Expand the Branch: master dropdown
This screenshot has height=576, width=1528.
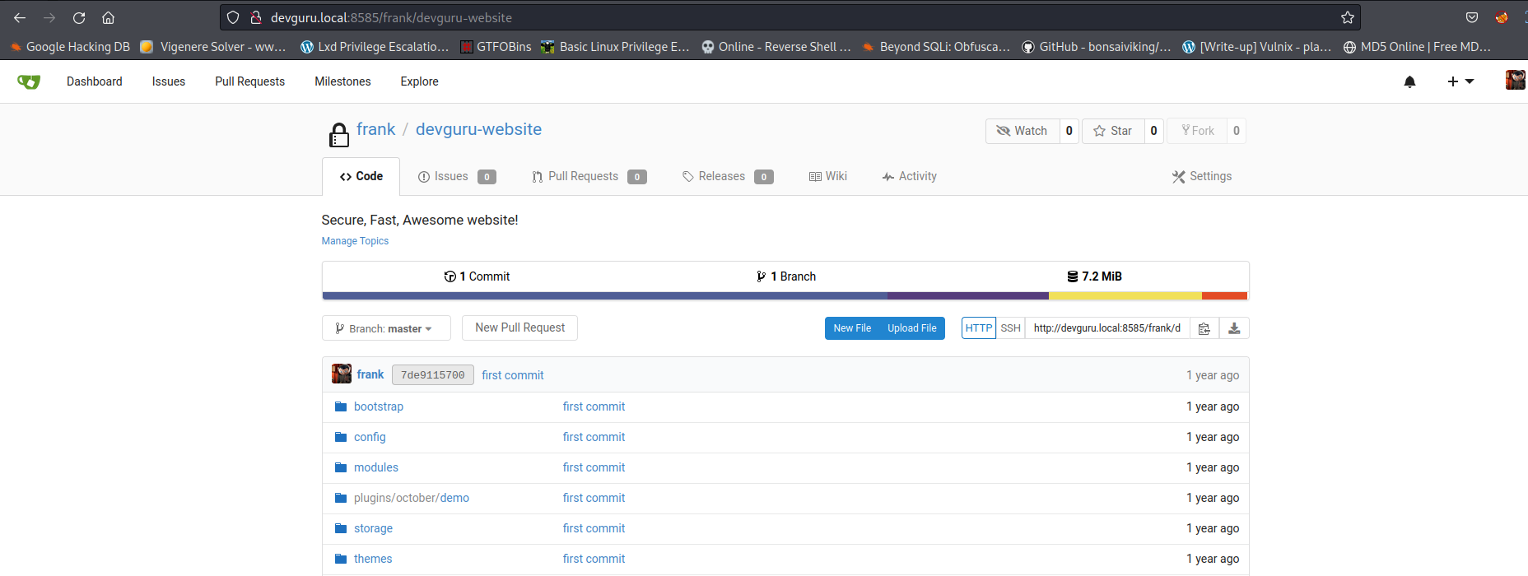tap(385, 328)
